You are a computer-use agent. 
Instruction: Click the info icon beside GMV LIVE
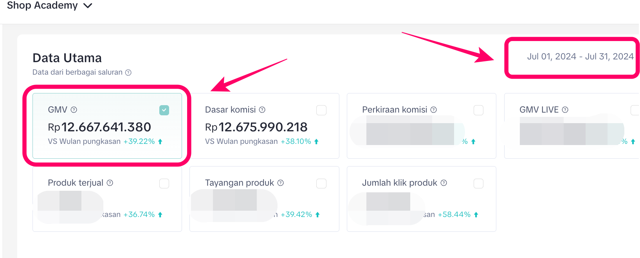pos(565,110)
